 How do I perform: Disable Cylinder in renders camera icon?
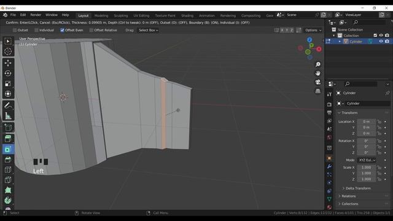point(387,41)
